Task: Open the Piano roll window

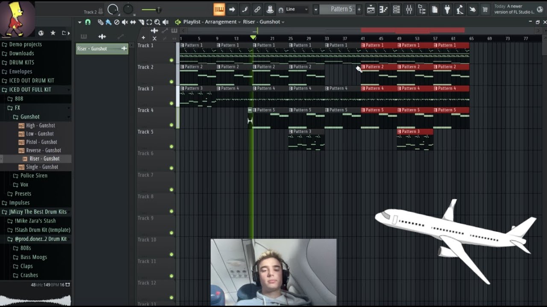Action: click(x=384, y=9)
